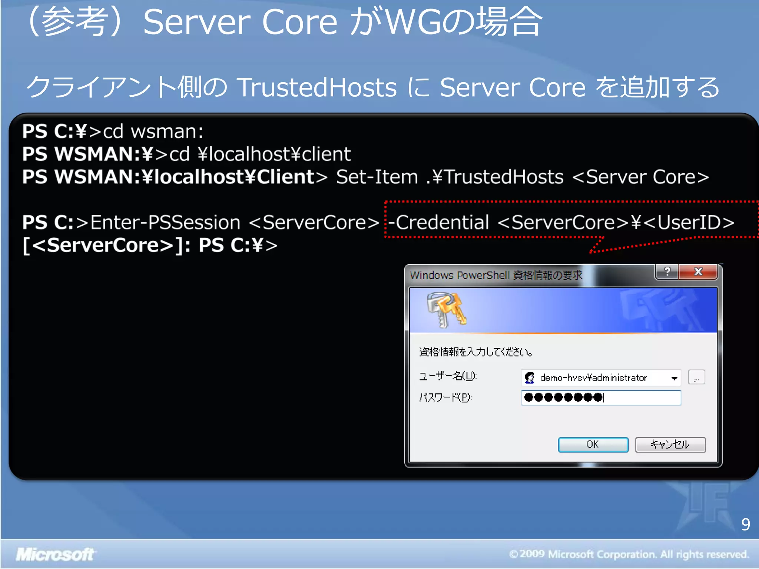The width and height of the screenshot is (759, 569).
Task: Click the キャンセル button
Action: (x=670, y=444)
